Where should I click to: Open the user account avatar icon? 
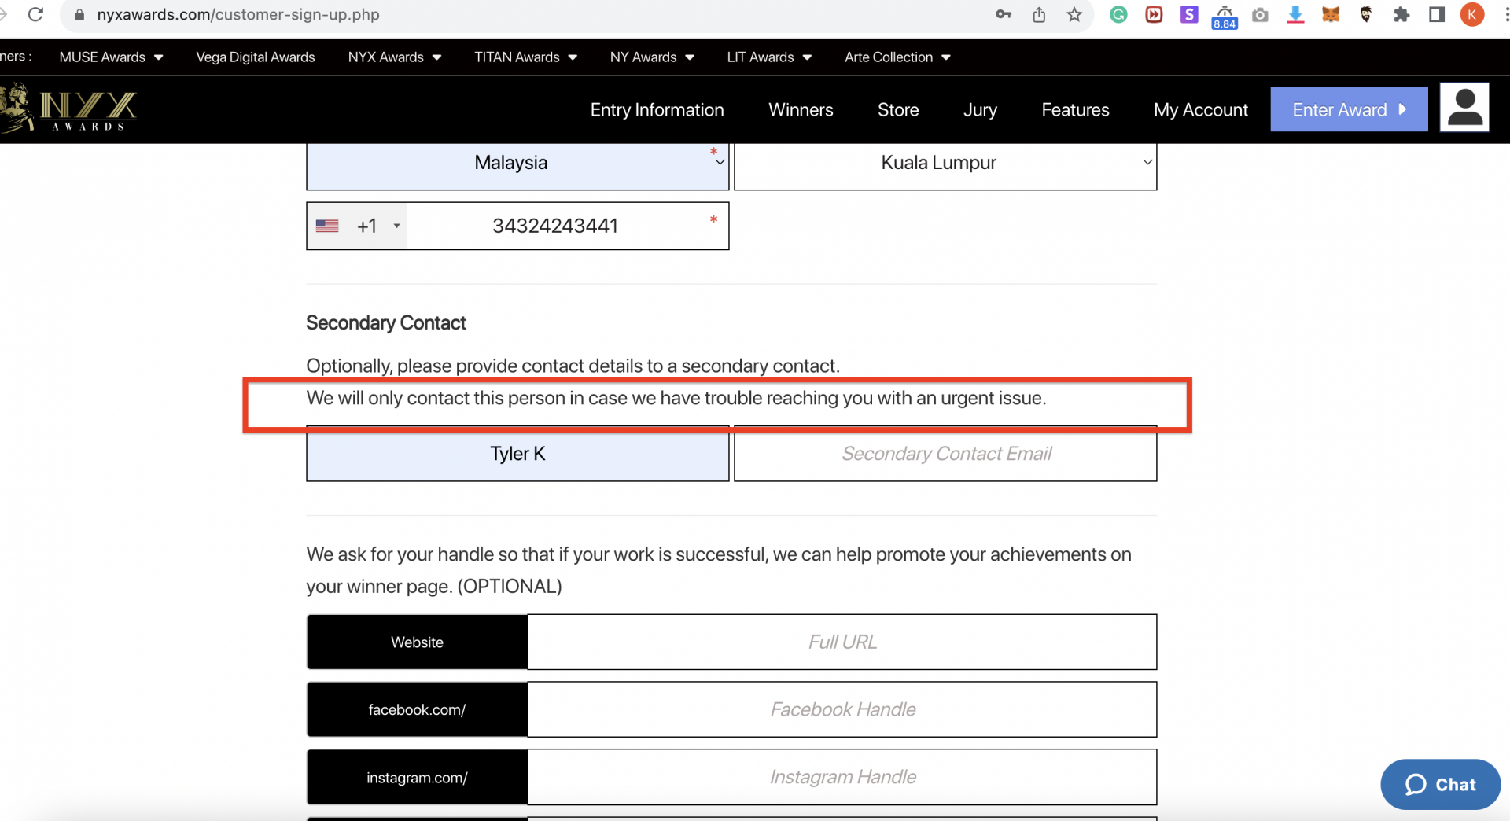pyautogui.click(x=1464, y=108)
